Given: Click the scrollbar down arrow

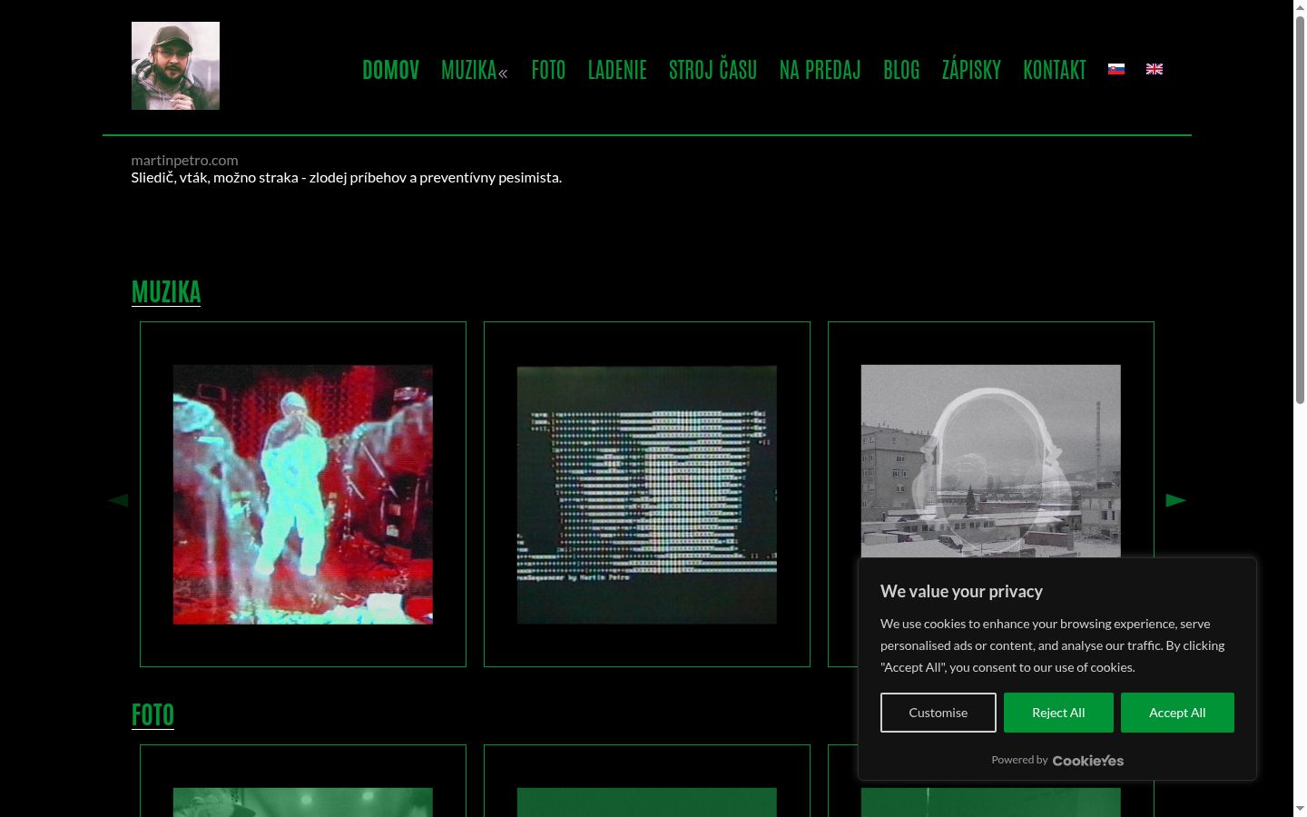Looking at the screenshot, I should pos(1300,809).
